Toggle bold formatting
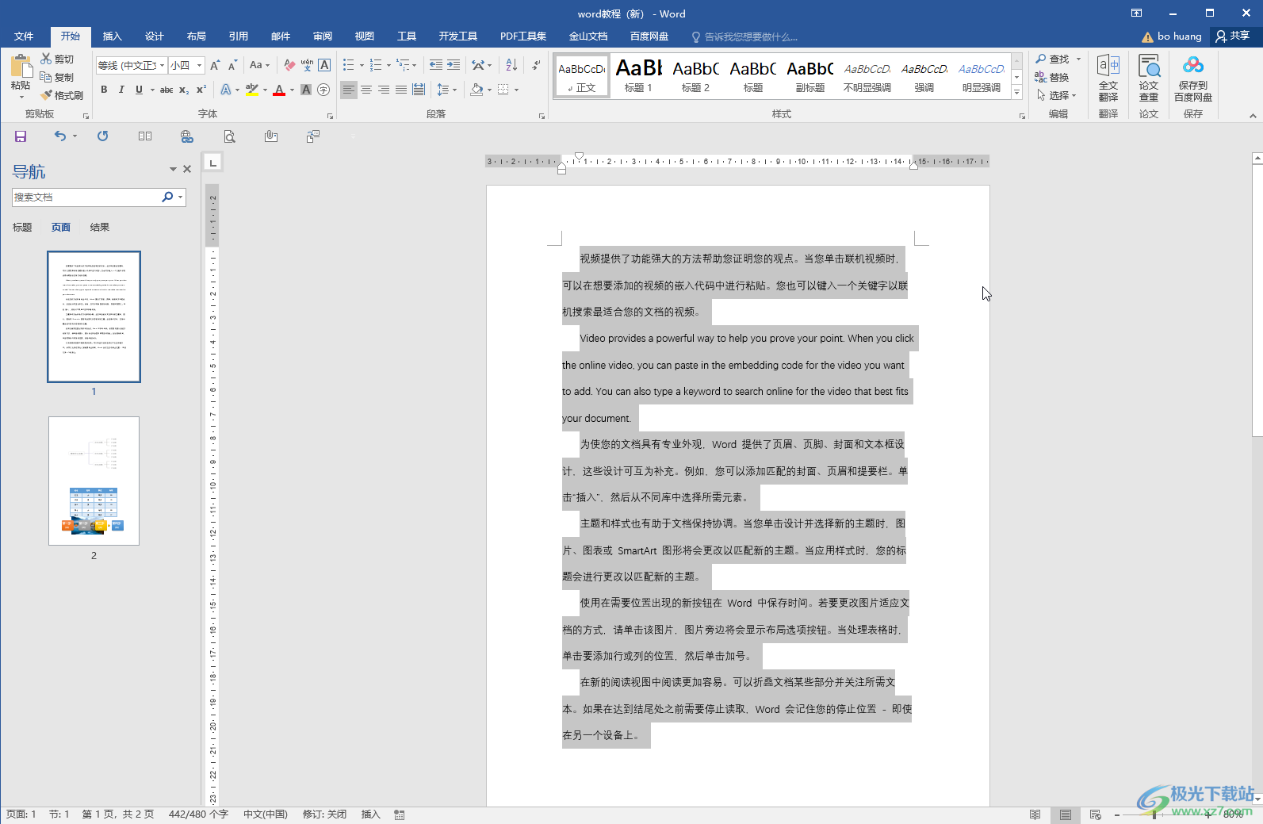Viewport: 1263px width, 824px height. pyautogui.click(x=104, y=90)
